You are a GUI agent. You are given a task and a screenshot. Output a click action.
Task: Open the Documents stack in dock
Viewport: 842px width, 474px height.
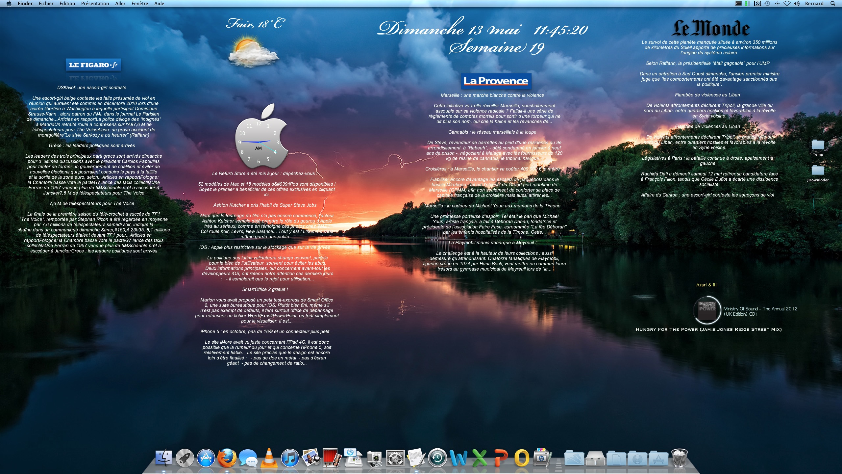[616, 458]
